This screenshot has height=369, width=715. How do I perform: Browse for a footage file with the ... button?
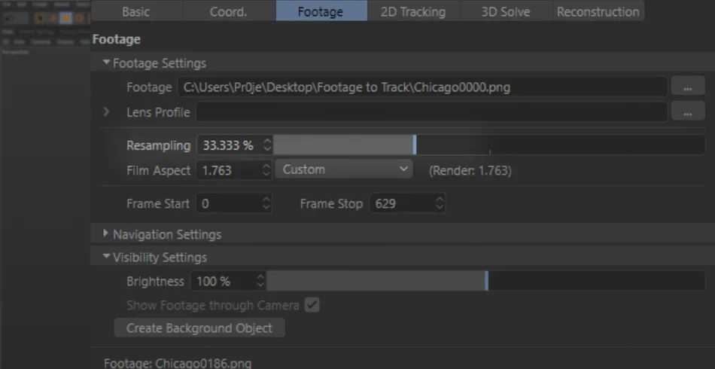click(687, 87)
